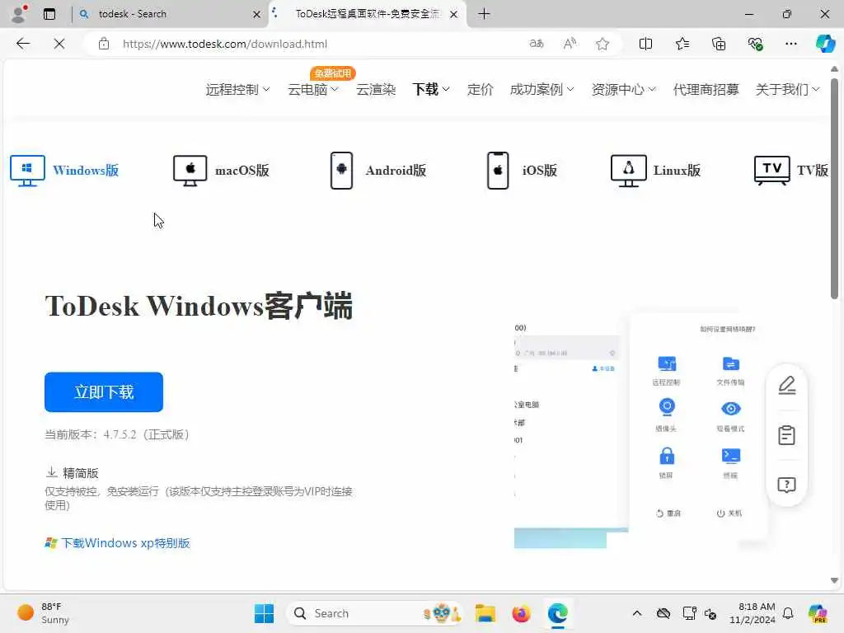
Task: Open the weather widget showing 88°F Sunny
Action: pyautogui.click(x=43, y=613)
